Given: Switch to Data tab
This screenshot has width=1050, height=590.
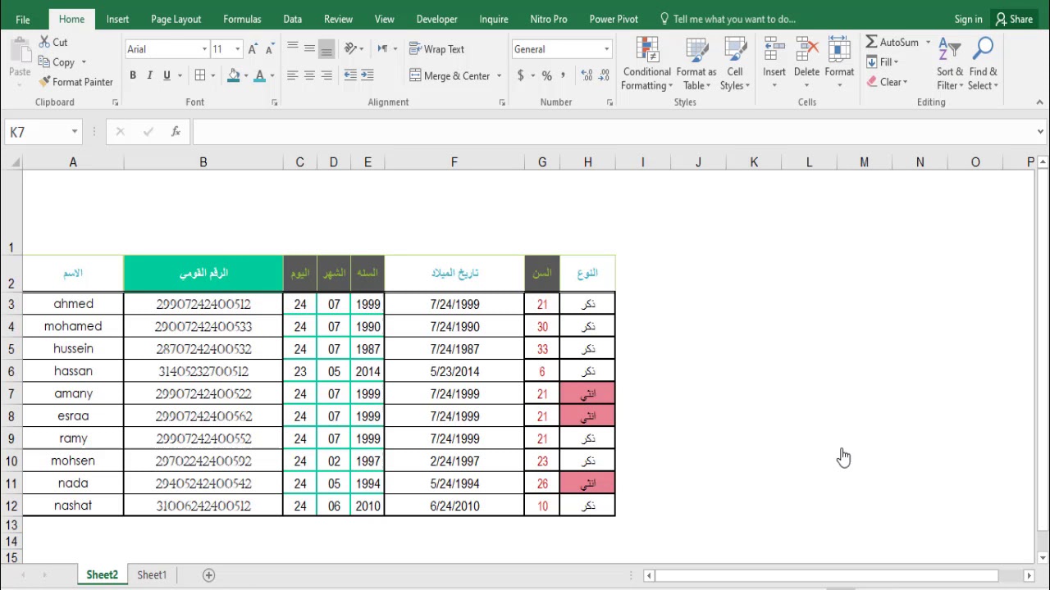Looking at the screenshot, I should [x=292, y=19].
